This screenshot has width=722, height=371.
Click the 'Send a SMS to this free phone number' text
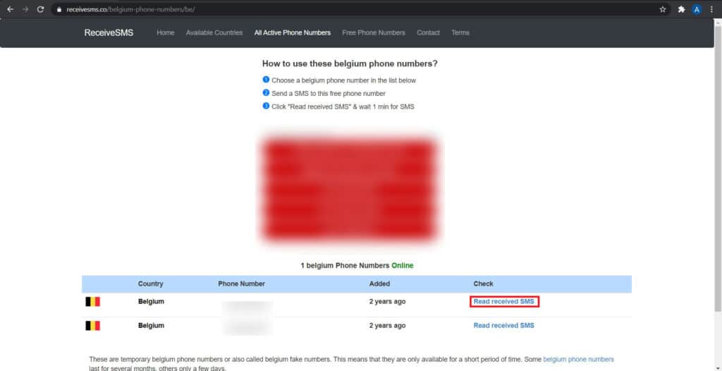(329, 94)
